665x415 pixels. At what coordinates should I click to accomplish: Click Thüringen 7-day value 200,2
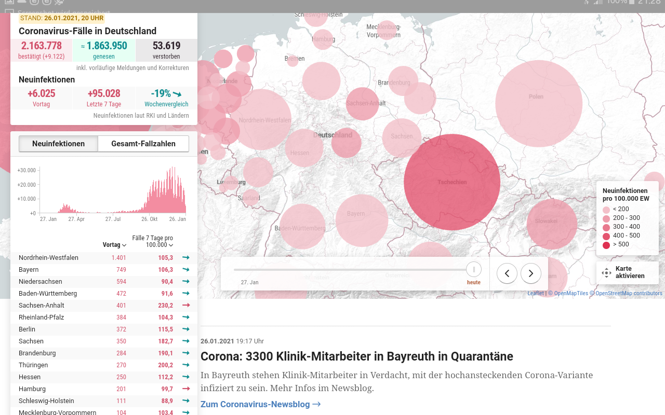tap(166, 365)
